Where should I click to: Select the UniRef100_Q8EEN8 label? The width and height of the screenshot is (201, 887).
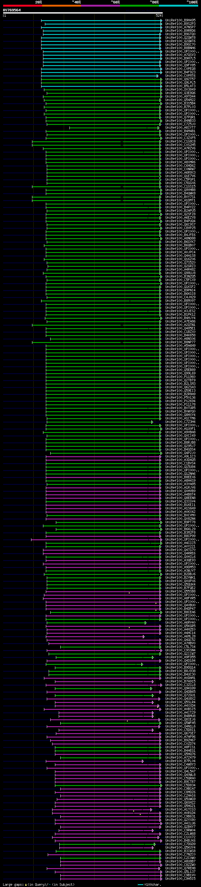pyautogui.click(x=180, y=498)
